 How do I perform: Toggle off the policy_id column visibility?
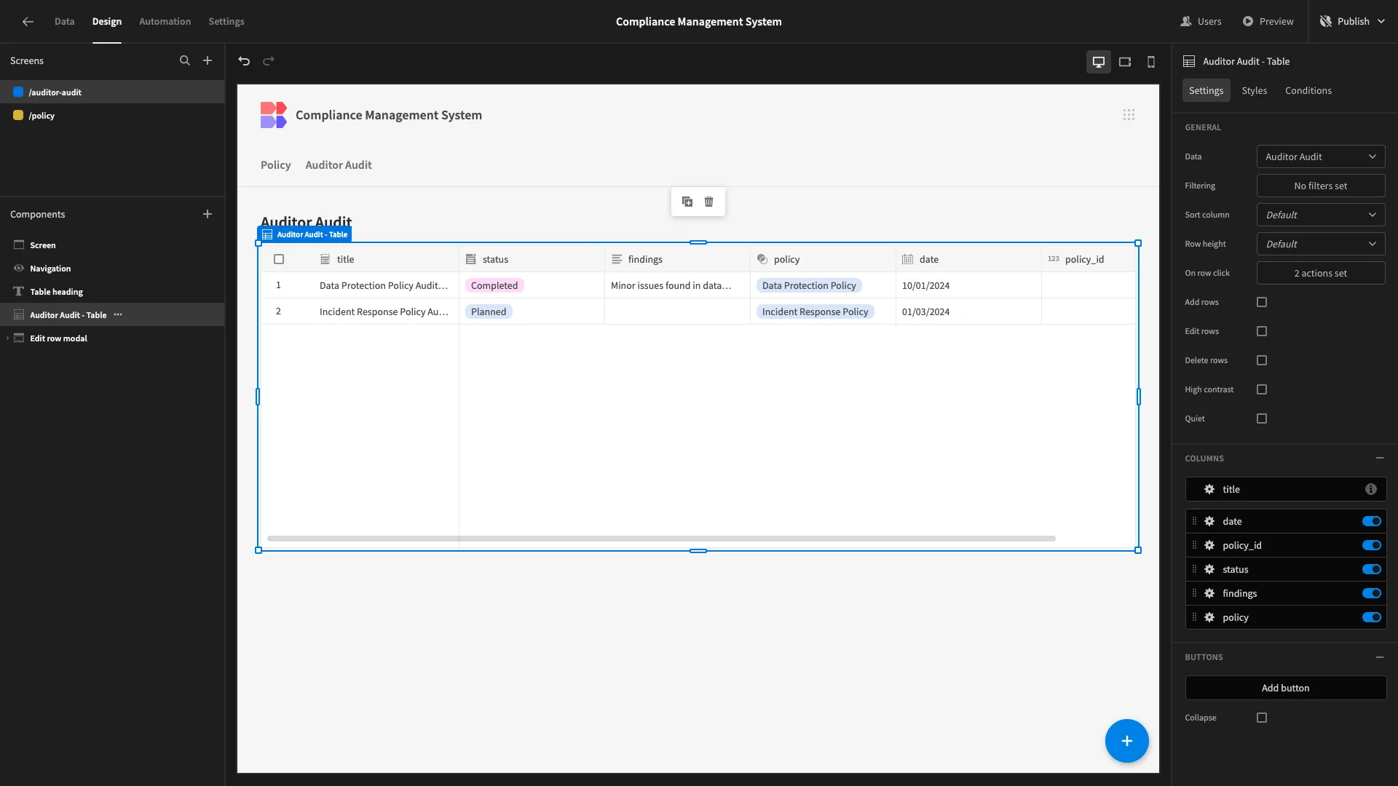1372,545
